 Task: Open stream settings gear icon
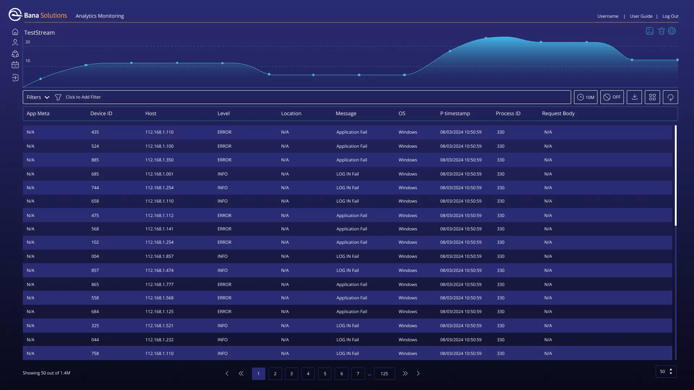[672, 31]
